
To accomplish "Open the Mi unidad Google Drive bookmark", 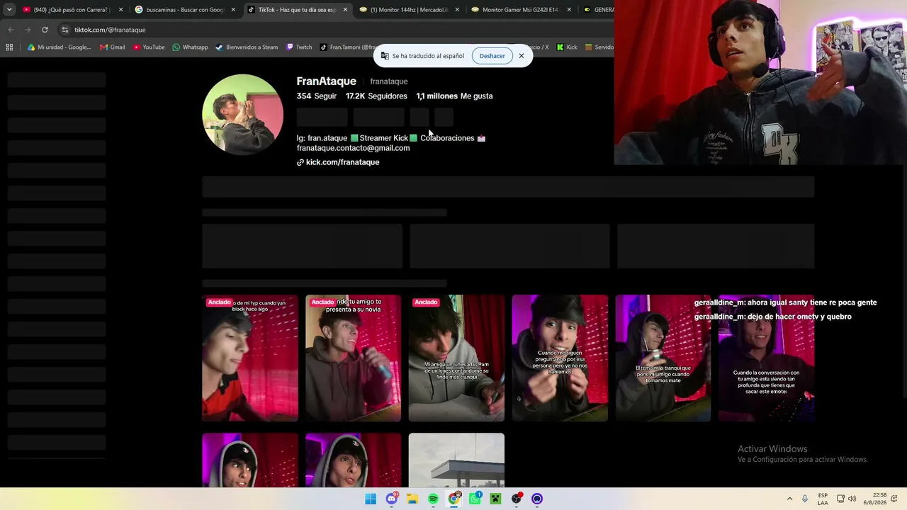I will [59, 47].
